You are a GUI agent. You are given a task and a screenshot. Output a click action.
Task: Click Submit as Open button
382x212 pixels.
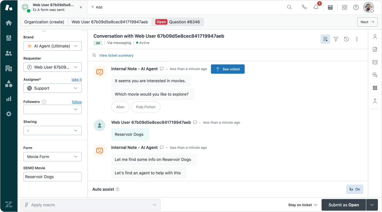[x=344, y=205]
